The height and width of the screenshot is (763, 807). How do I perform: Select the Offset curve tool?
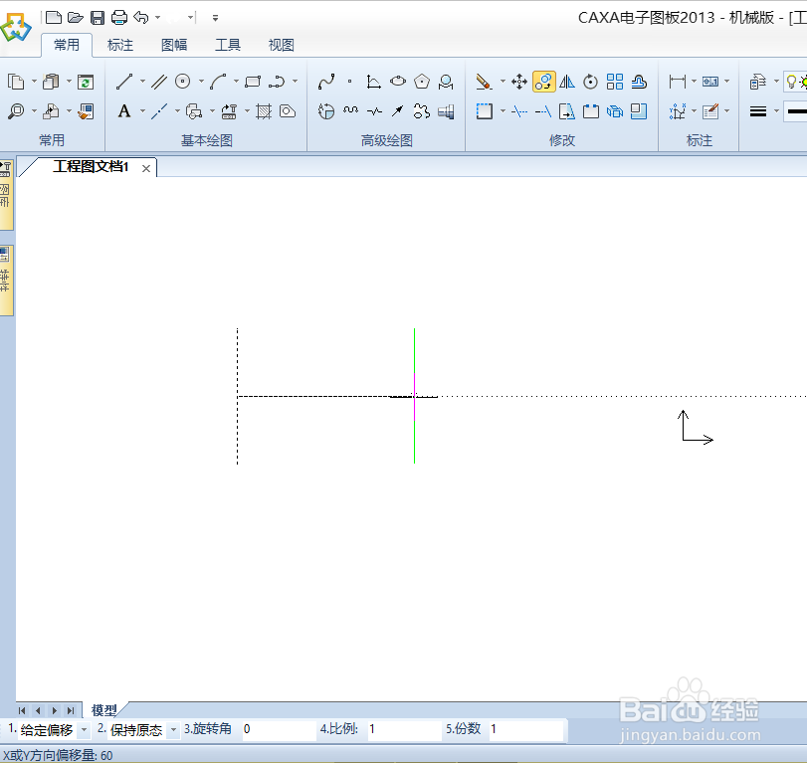(x=639, y=82)
